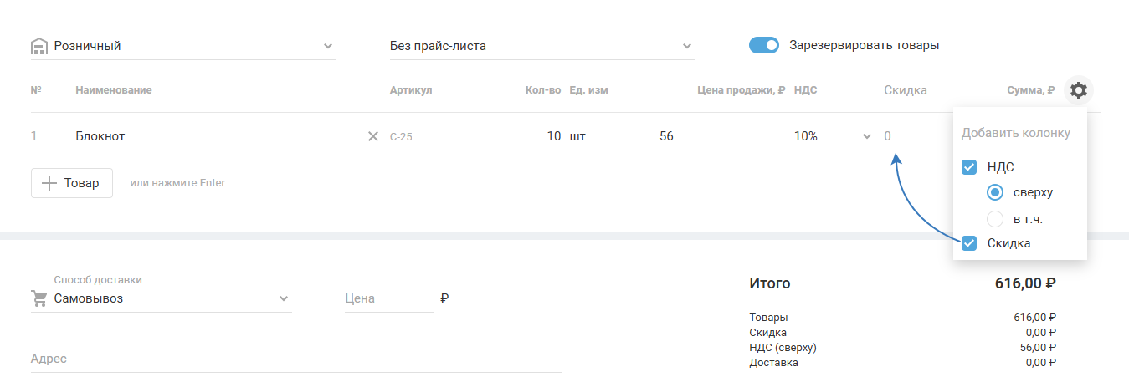
Task: Open the column settings gear icon
Action: [x=1079, y=89]
